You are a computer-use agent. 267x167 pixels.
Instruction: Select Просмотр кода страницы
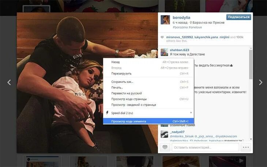click(x=148, y=99)
